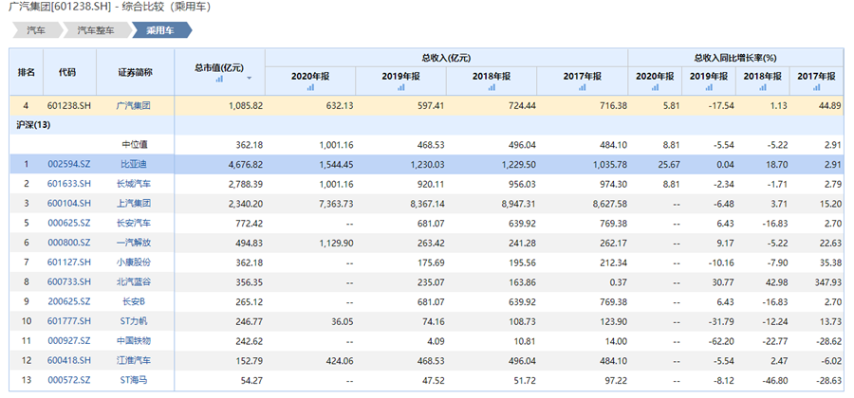Open stock code link 002594.SZ
The width and height of the screenshot is (854, 398).
[x=69, y=164]
